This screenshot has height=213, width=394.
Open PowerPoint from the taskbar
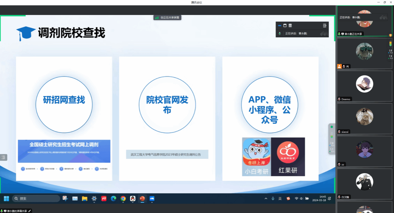click(142, 198)
